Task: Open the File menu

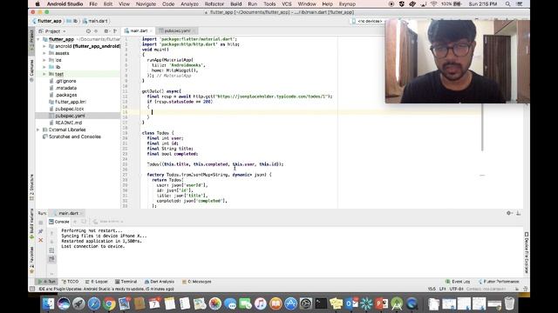Action: pos(93,3)
